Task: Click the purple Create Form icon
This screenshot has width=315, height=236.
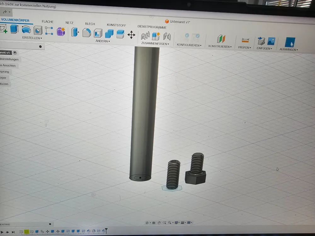Action: click(x=61, y=31)
